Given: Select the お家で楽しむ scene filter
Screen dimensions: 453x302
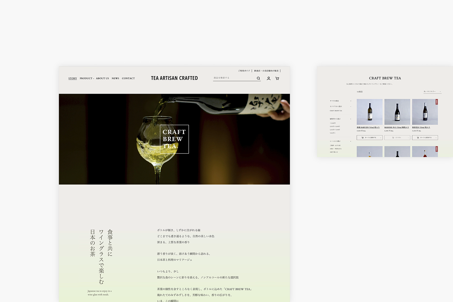Looking at the screenshot, I should 334,152.
